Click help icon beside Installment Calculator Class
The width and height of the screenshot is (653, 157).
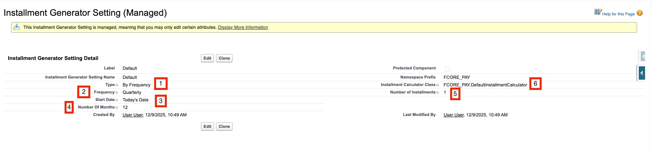[437, 85]
